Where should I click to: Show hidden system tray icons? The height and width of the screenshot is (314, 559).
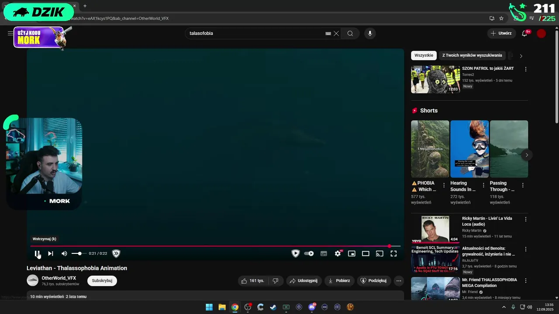504,307
